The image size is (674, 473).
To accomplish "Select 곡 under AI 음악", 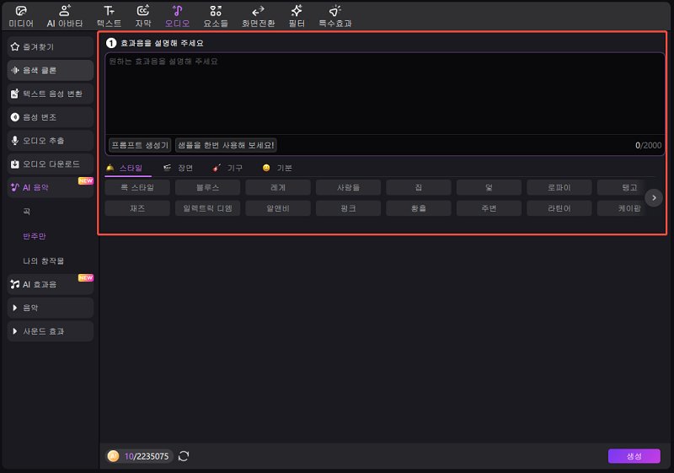I will (x=27, y=211).
